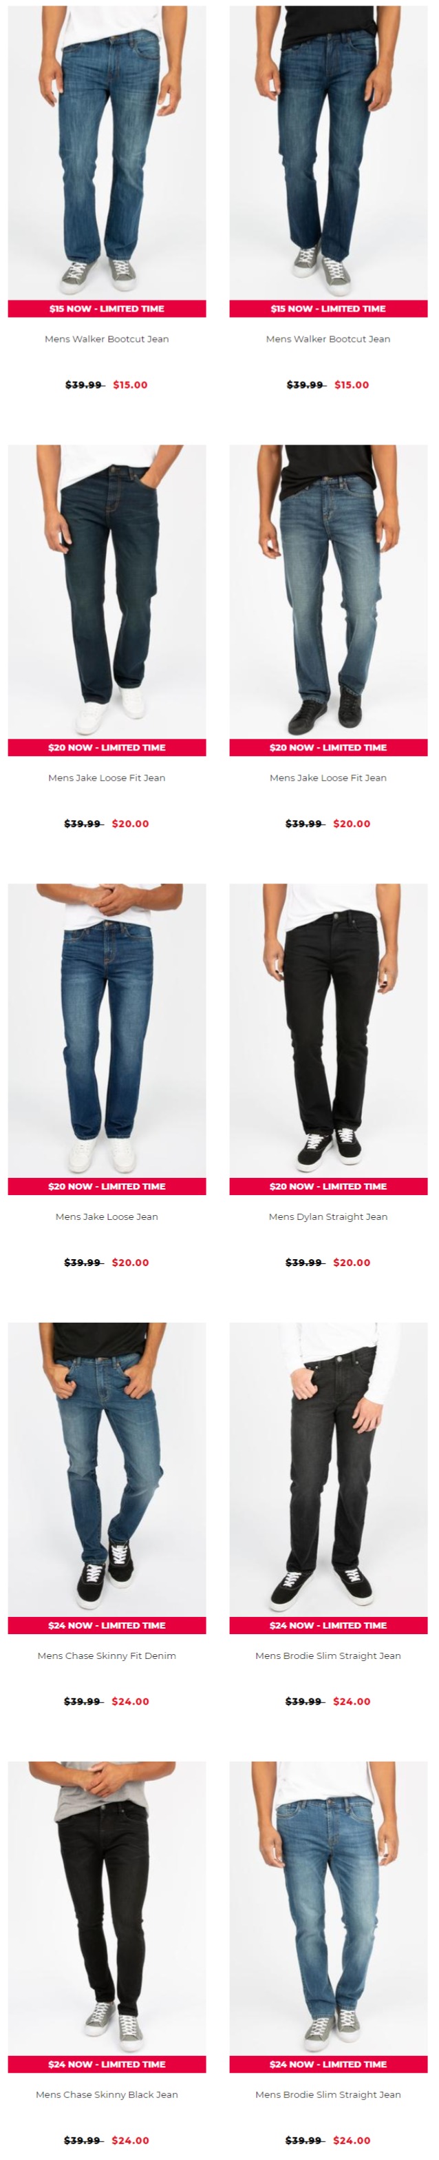Open Walker Bootcut Jean photo with white shirt model
The width and height of the screenshot is (439, 2160).
[x=107, y=152]
